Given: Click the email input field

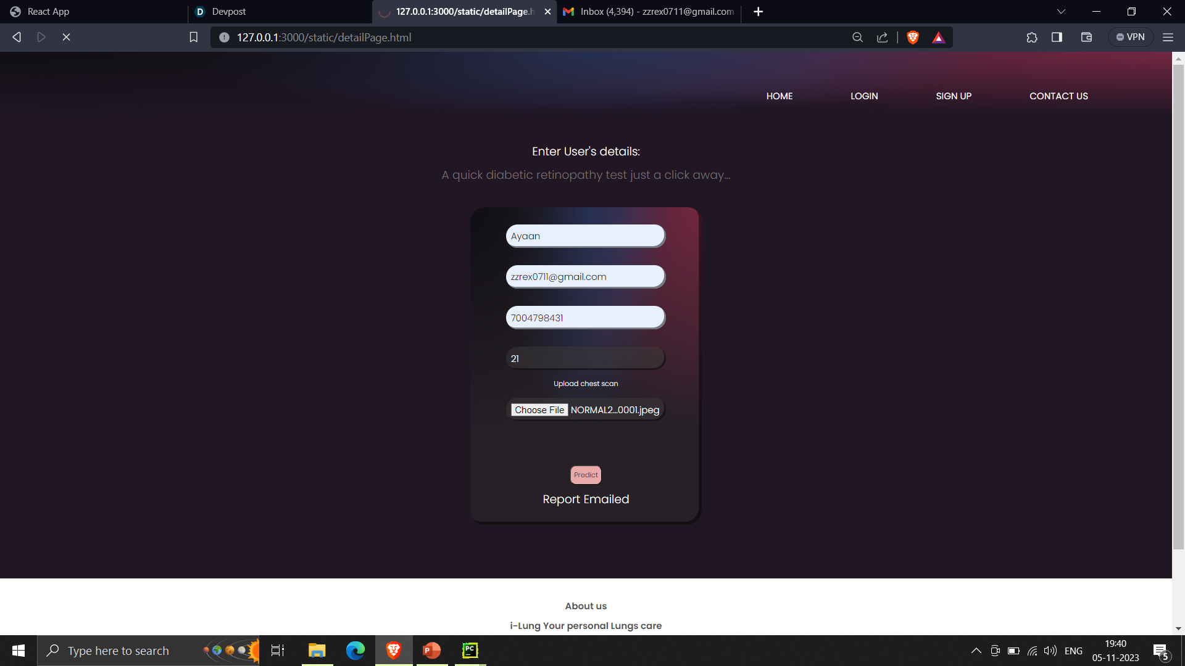Looking at the screenshot, I should point(585,277).
